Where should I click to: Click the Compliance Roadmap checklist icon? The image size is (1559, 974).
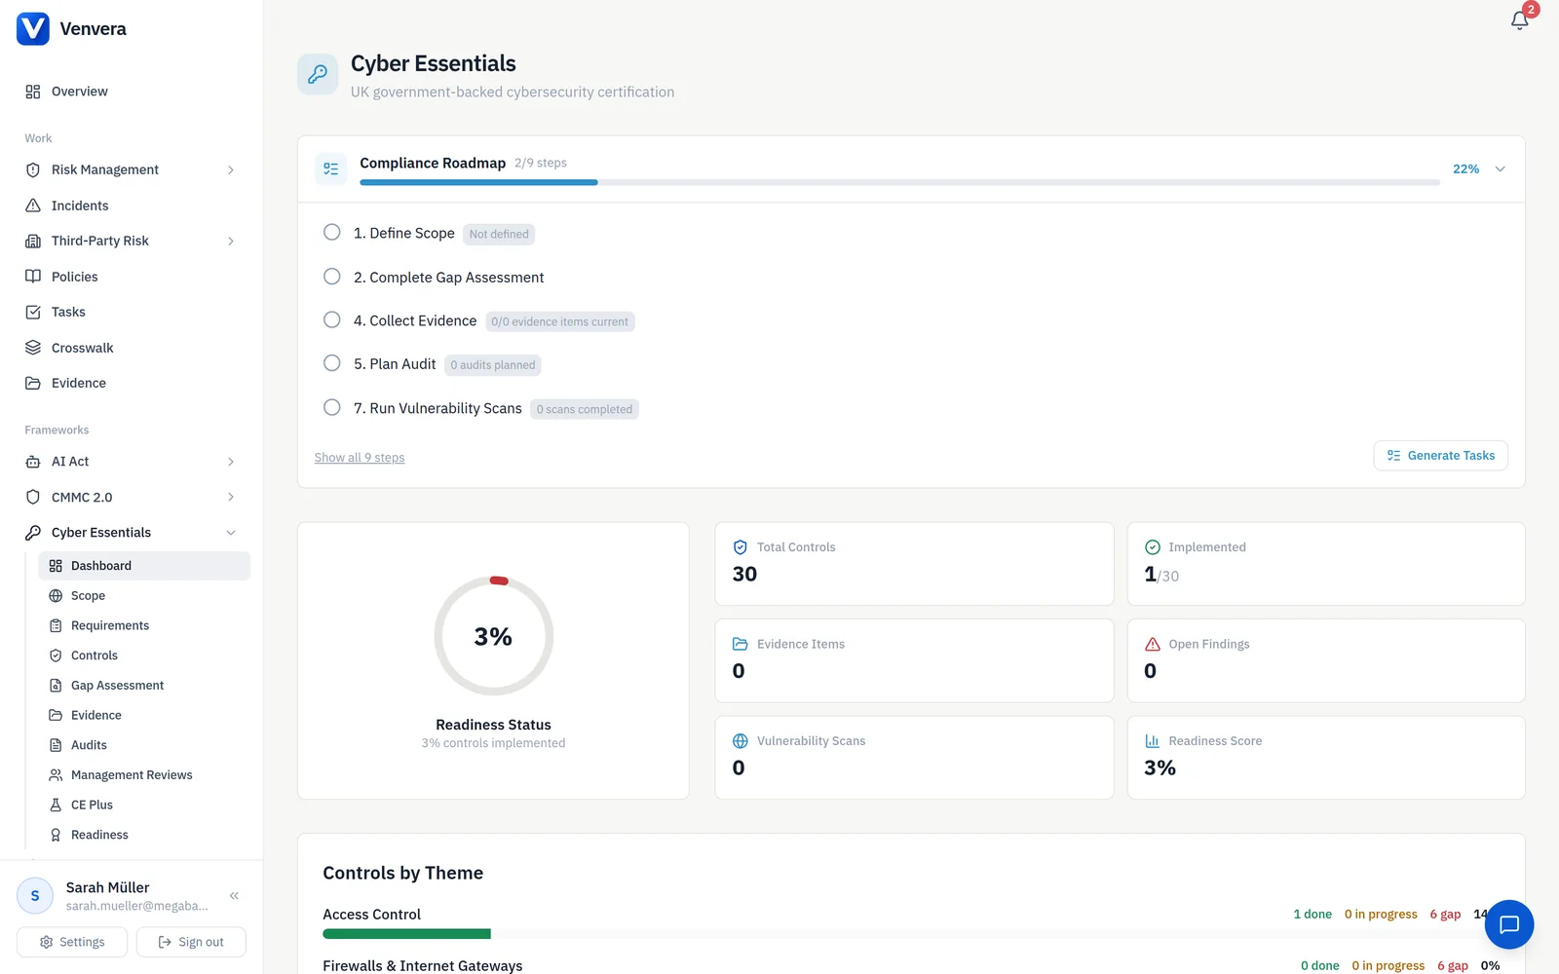click(331, 169)
